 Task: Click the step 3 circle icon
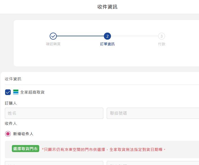(161, 36)
